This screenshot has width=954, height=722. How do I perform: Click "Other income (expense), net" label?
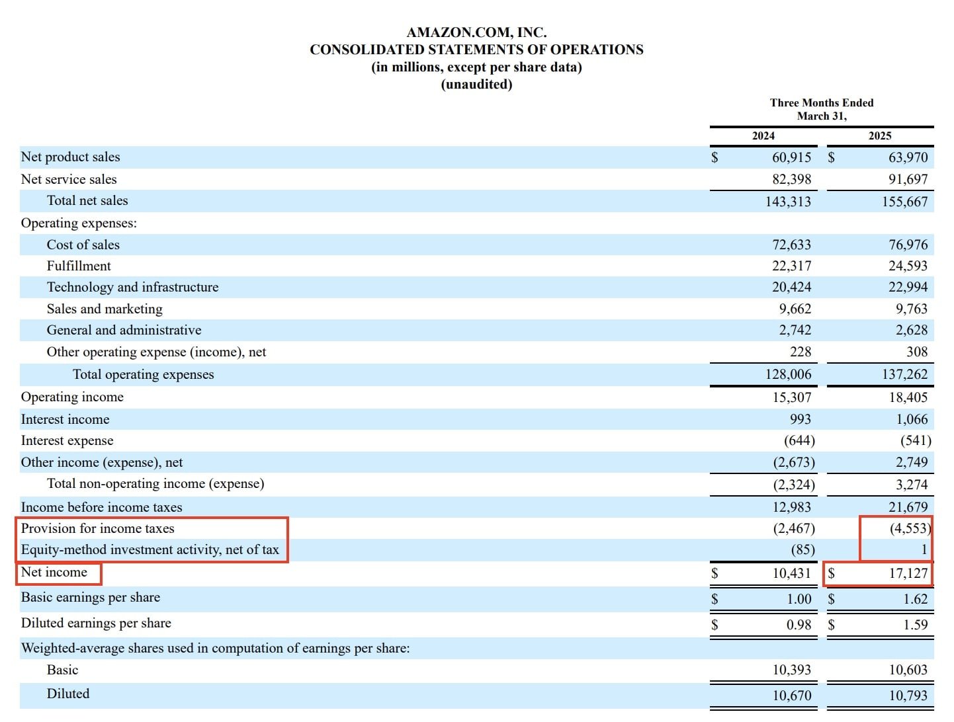(102, 462)
